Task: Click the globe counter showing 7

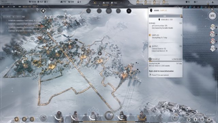Action: [x=196, y=2]
